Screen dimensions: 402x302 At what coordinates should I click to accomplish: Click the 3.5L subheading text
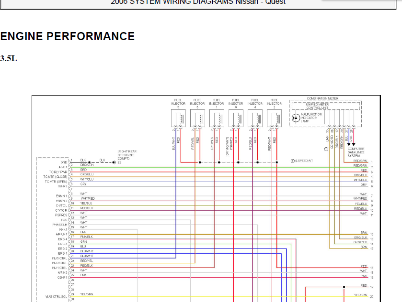[9, 59]
